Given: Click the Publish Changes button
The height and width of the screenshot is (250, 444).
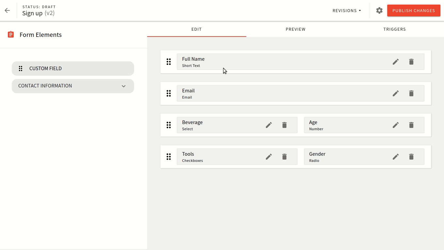Looking at the screenshot, I should (x=414, y=10).
